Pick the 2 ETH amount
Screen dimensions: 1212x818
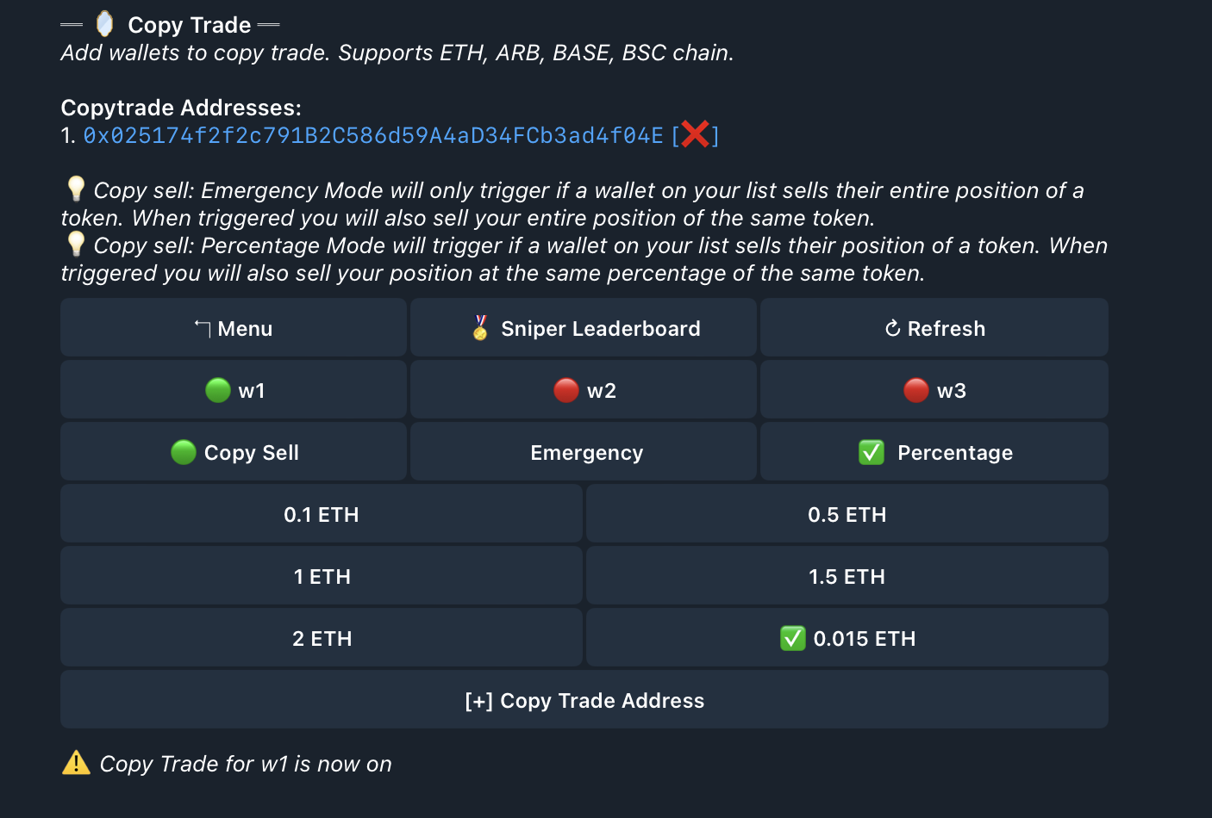[x=321, y=638]
